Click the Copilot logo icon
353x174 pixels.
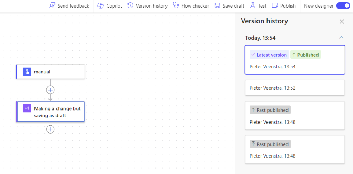tap(100, 5)
